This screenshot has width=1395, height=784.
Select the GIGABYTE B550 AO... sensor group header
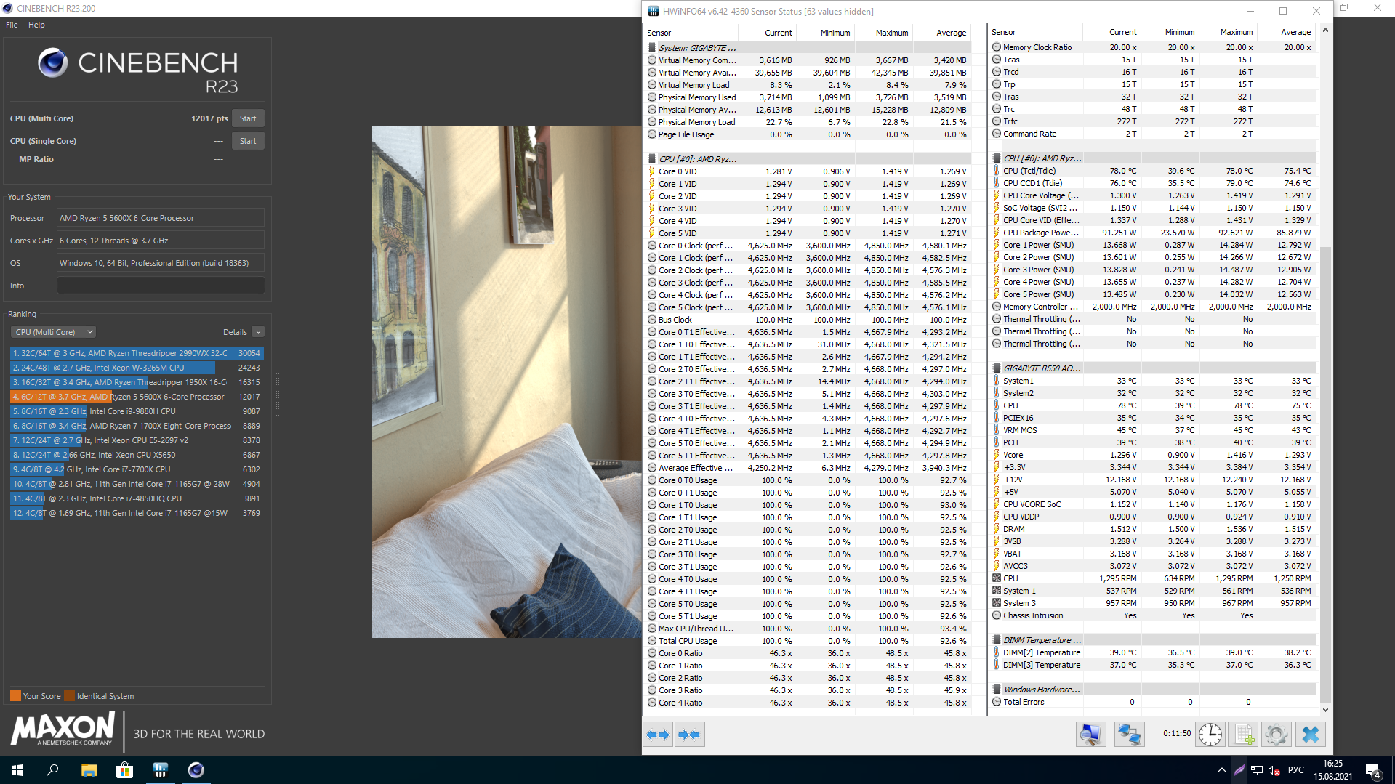pyautogui.click(x=1154, y=368)
